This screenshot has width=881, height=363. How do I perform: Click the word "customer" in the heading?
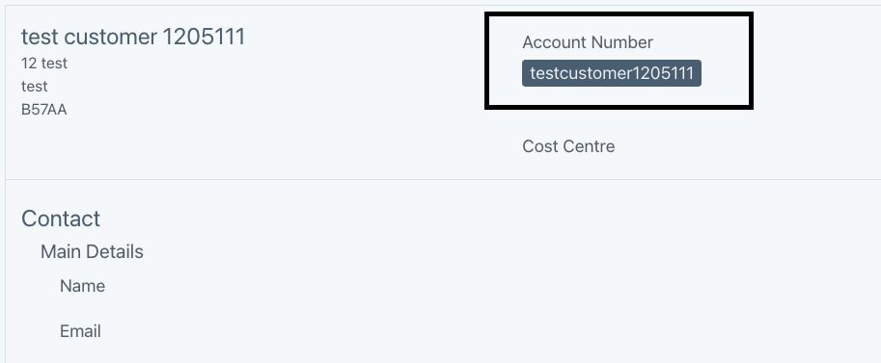(111, 37)
